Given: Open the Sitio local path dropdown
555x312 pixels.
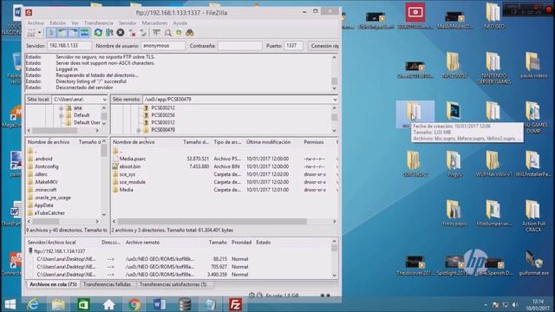Looking at the screenshot, I should [x=104, y=100].
